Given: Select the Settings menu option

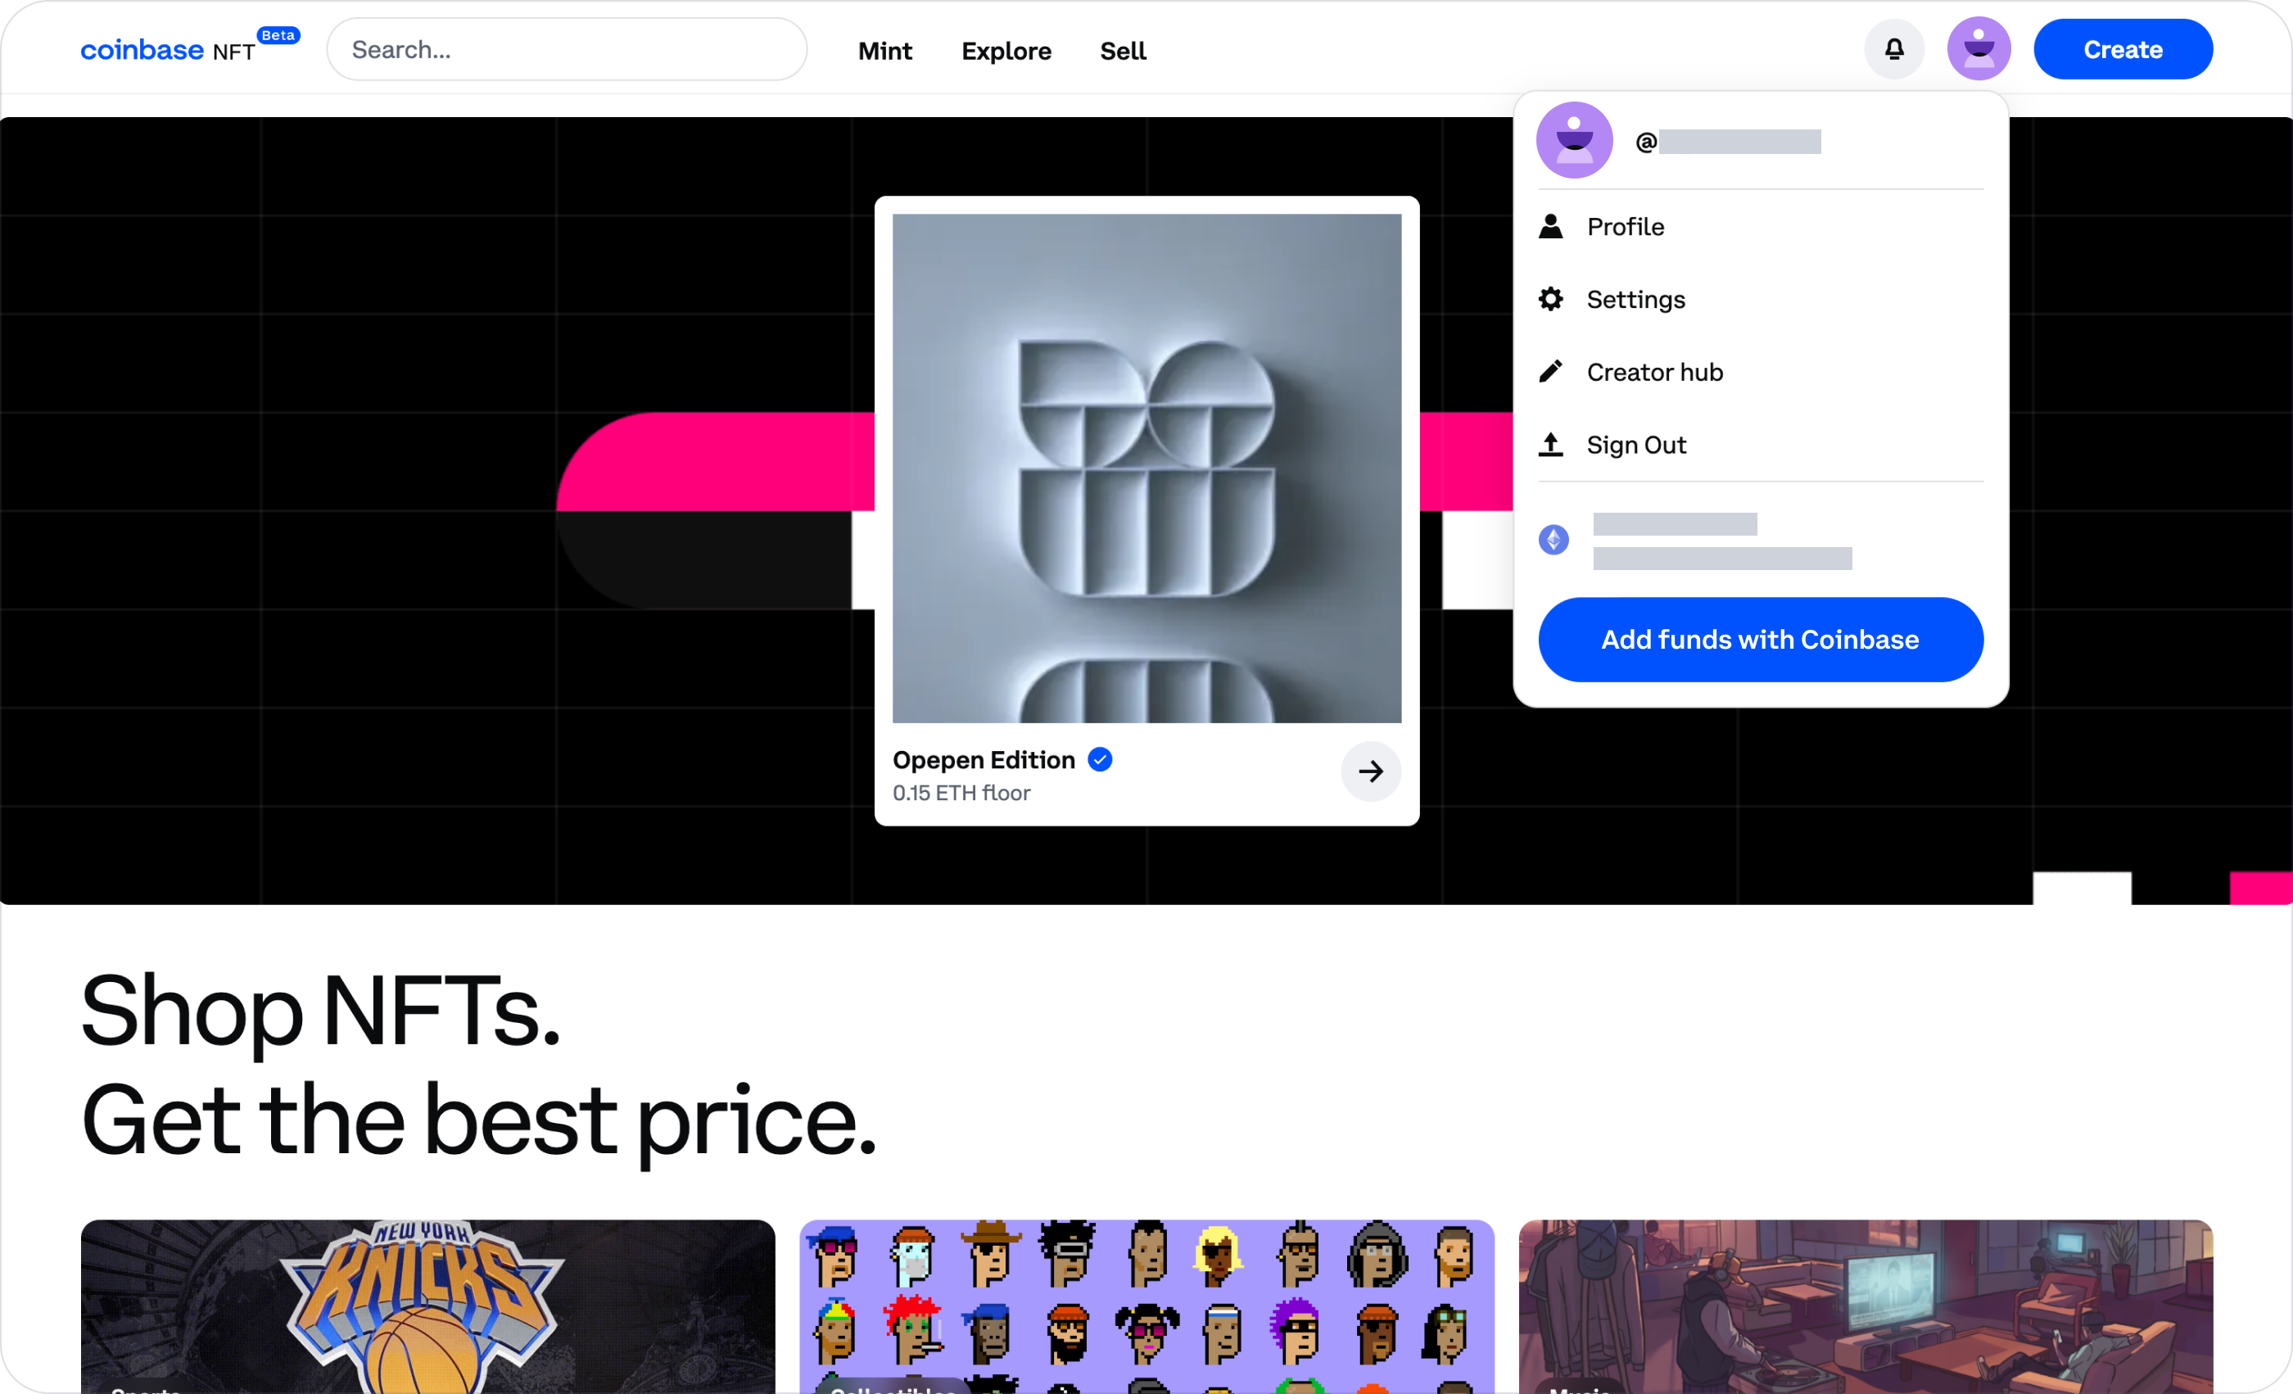Looking at the screenshot, I should pos(1635,298).
